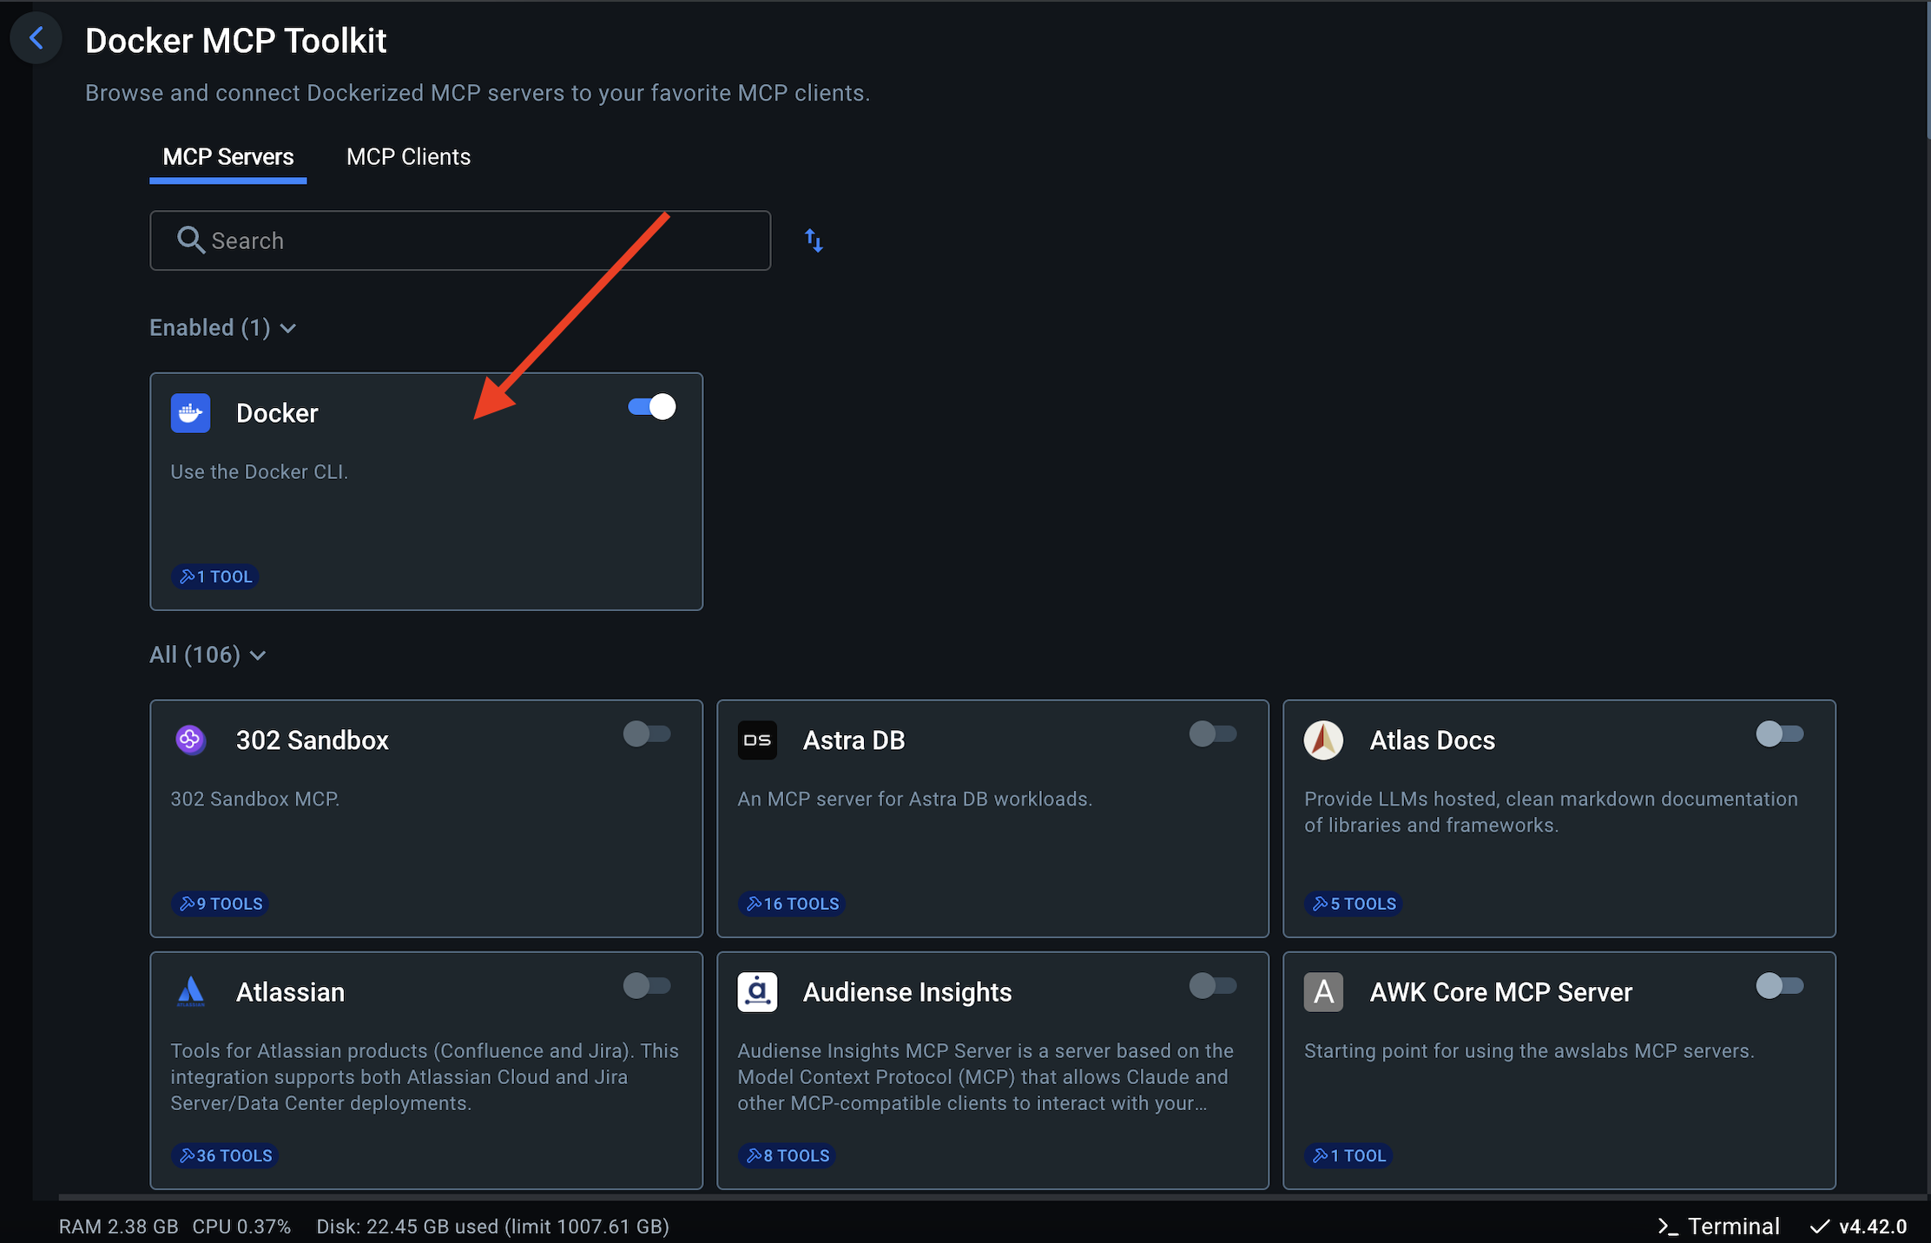Enable the Audiense Insights toggle
This screenshot has height=1243, width=1931.
tap(1213, 986)
